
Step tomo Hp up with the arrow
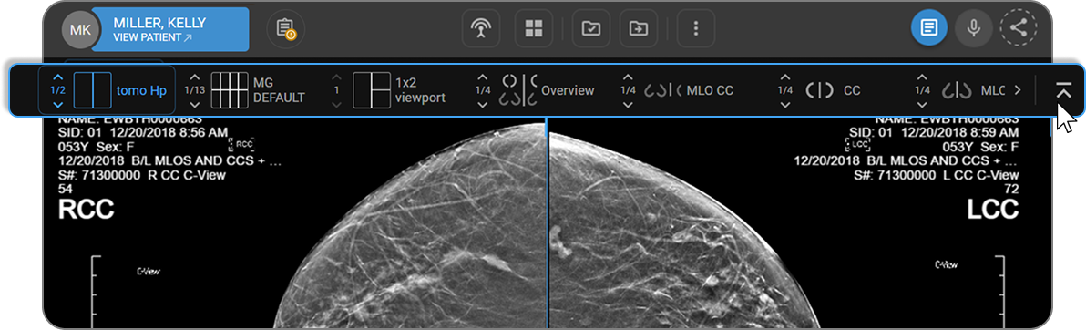point(59,77)
